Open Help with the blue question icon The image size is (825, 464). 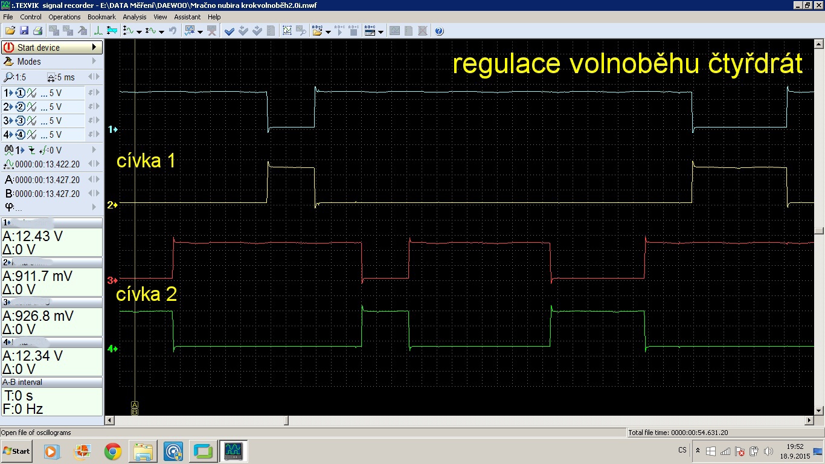439,31
